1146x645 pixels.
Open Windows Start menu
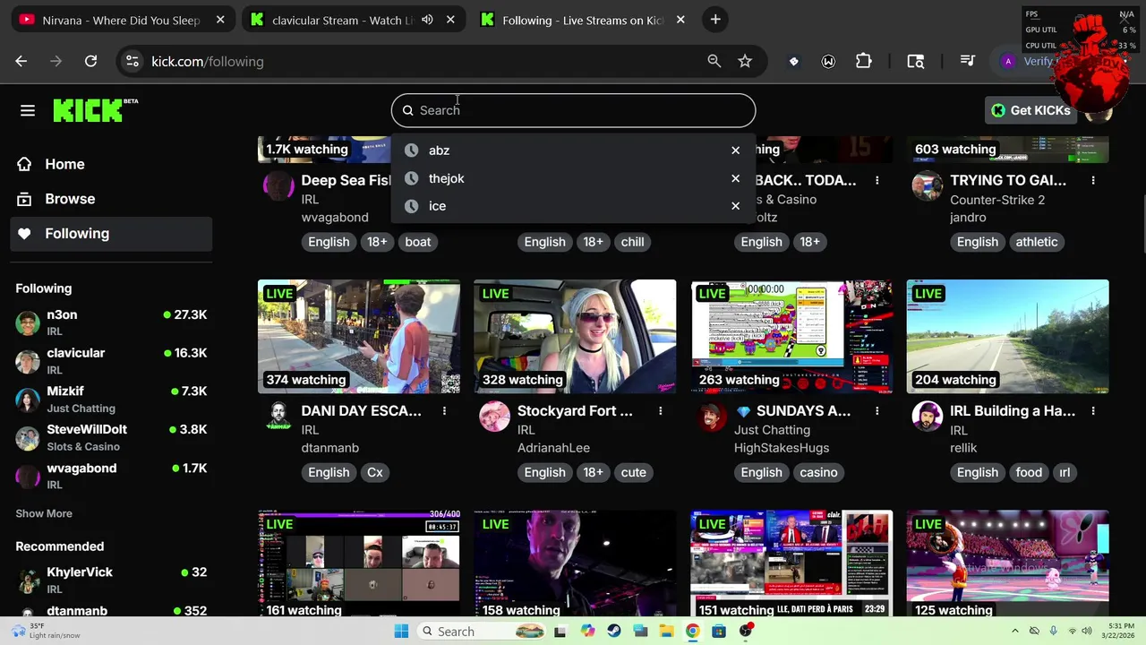coord(401,632)
